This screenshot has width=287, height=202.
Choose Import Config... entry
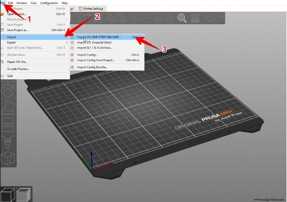(107, 55)
